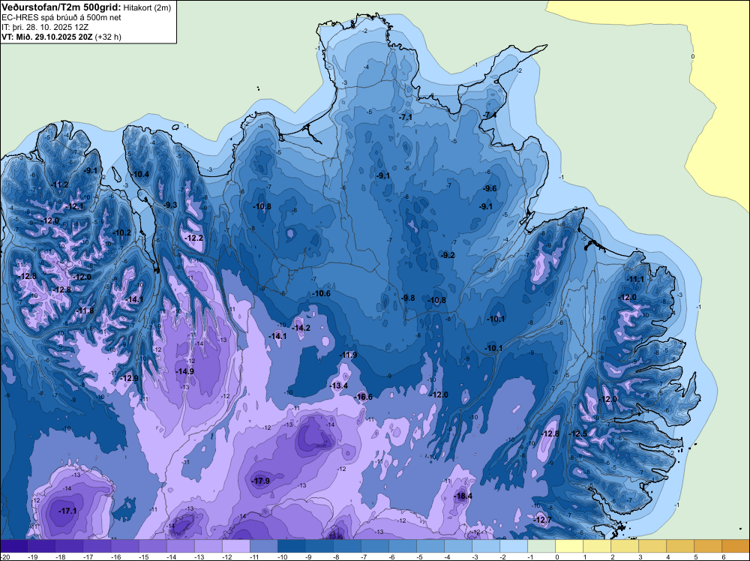
Task: Click the -17.9 temperature value on the map
Action: 261,481
